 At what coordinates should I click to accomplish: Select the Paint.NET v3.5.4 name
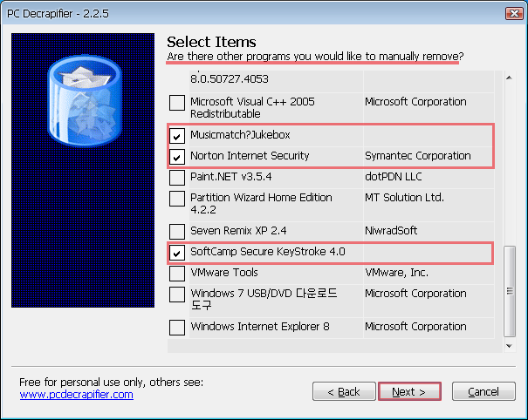click(231, 177)
